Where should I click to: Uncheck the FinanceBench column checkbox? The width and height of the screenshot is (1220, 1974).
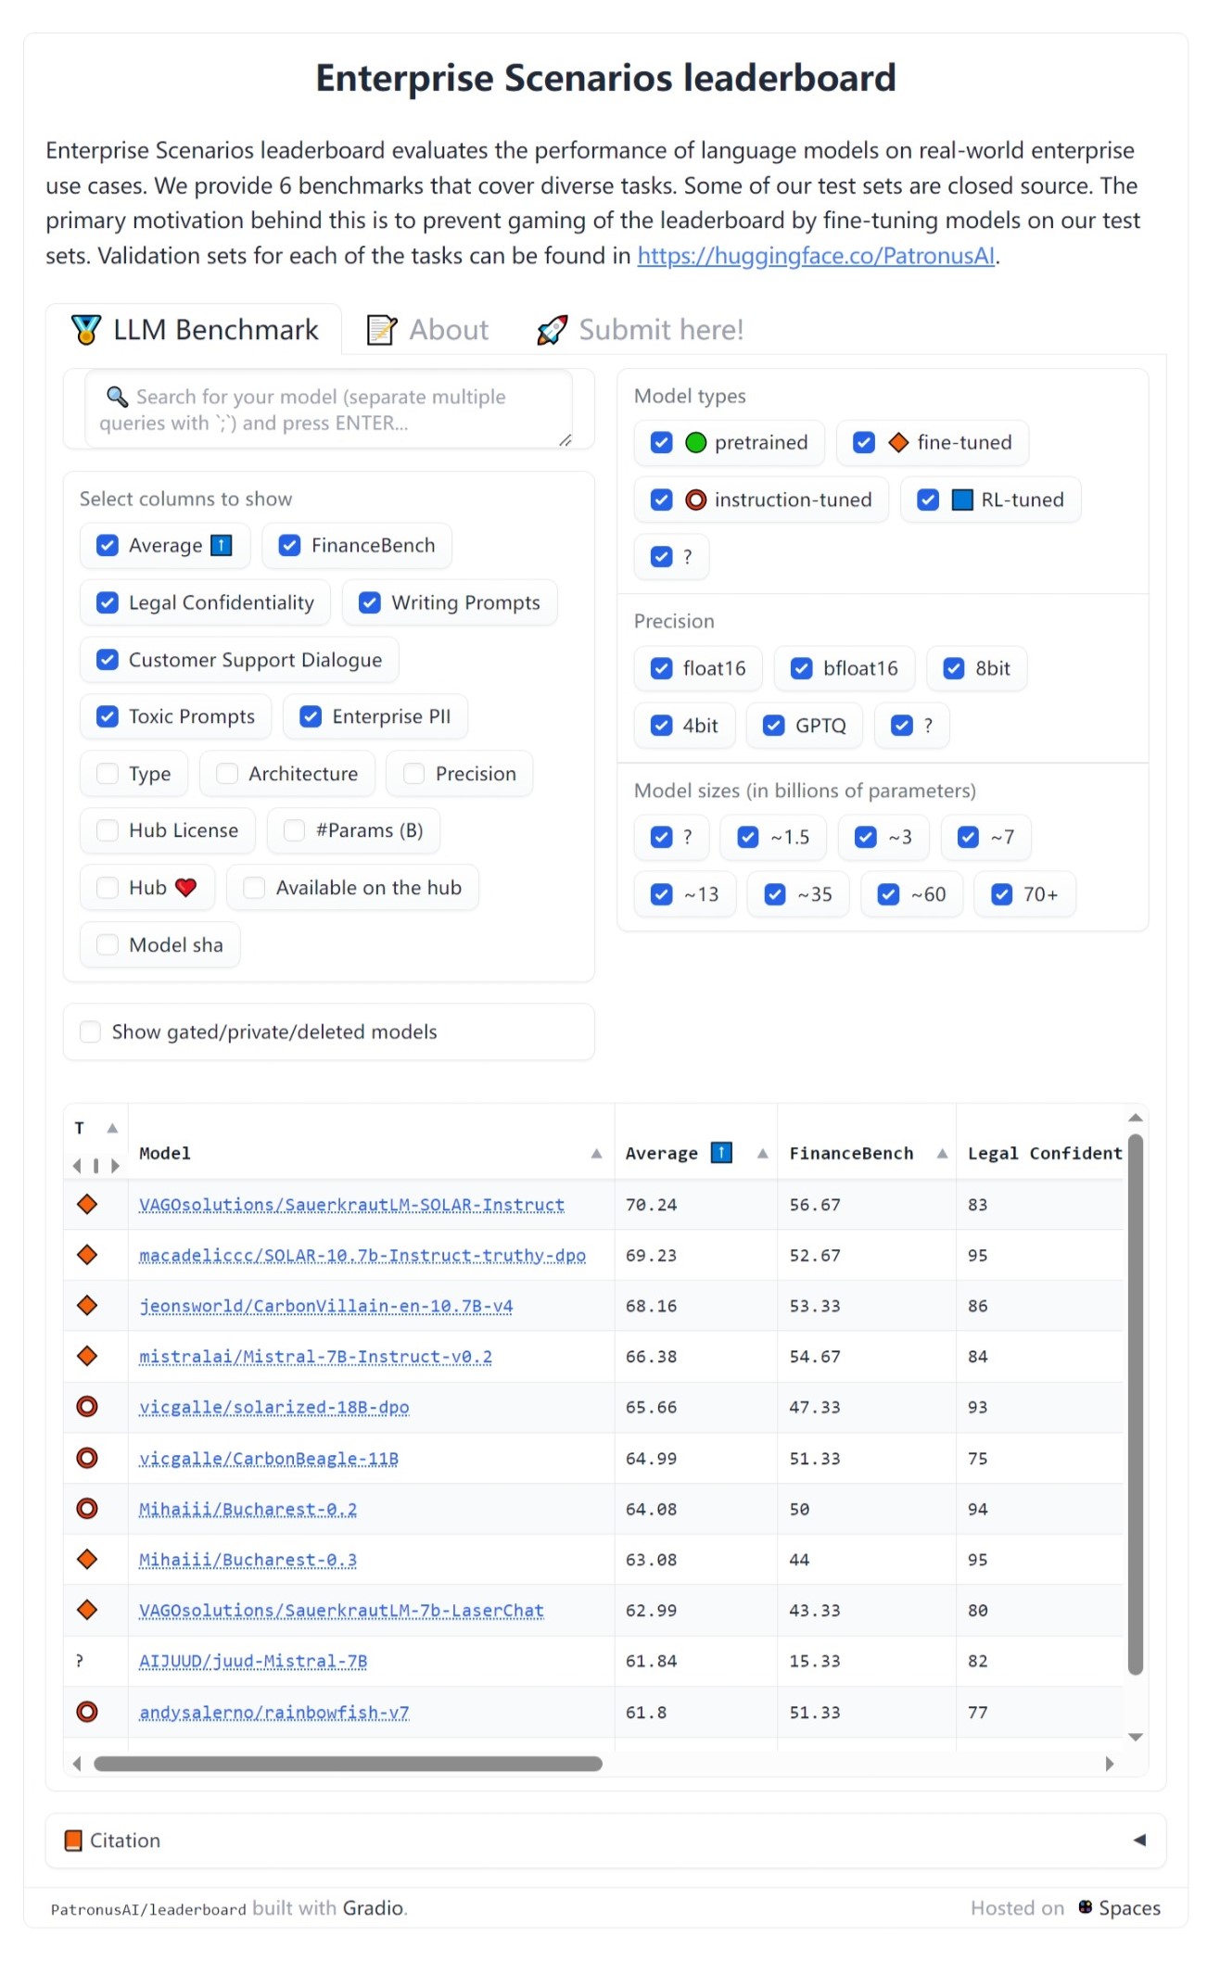coord(290,546)
